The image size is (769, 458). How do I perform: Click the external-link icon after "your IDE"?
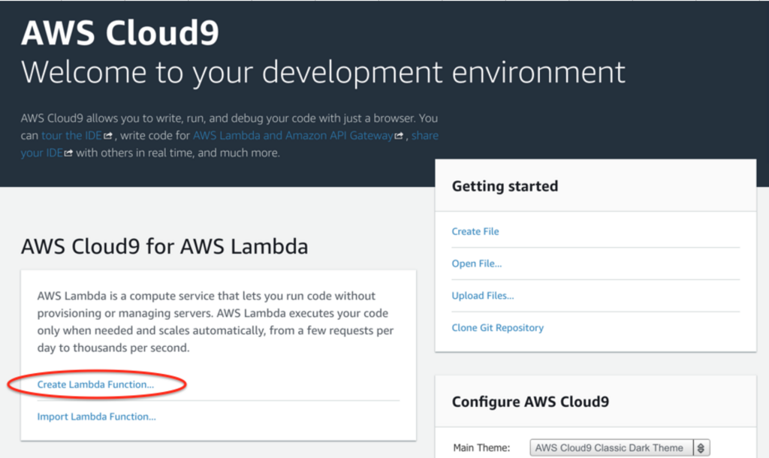[69, 153]
